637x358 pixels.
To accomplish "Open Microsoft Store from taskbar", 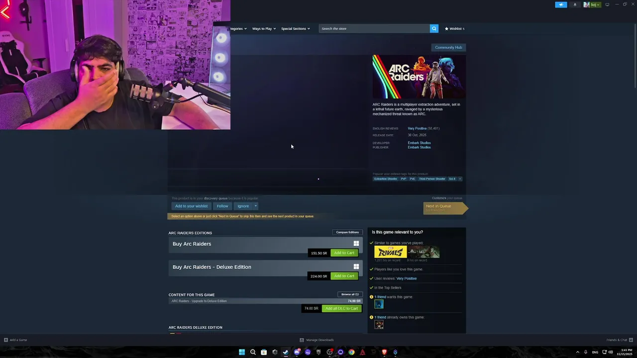I will (264, 352).
